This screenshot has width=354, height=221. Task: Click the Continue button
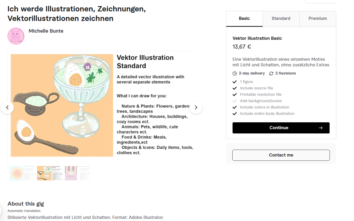point(281,128)
